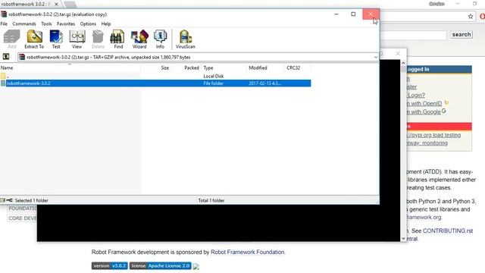
Task: Bookmark page with browser star icon
Action: tap(471, 17)
